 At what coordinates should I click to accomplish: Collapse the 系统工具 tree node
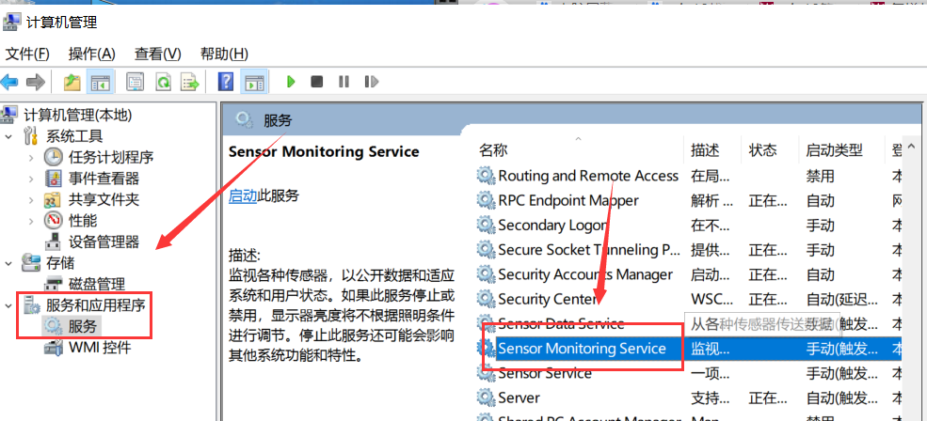pyautogui.click(x=9, y=136)
